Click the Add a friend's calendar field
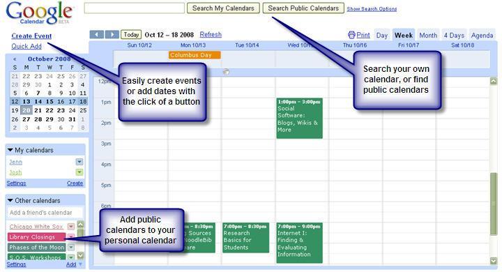This screenshot has width=502, height=272. tap(45, 213)
